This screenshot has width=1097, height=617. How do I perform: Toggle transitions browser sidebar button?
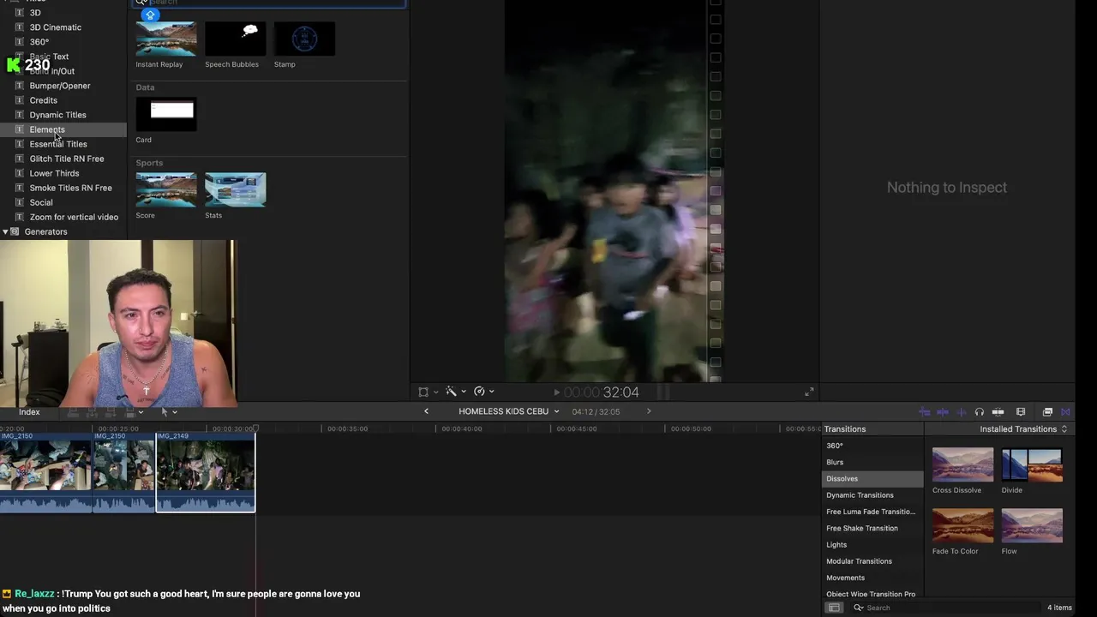[x=834, y=608]
